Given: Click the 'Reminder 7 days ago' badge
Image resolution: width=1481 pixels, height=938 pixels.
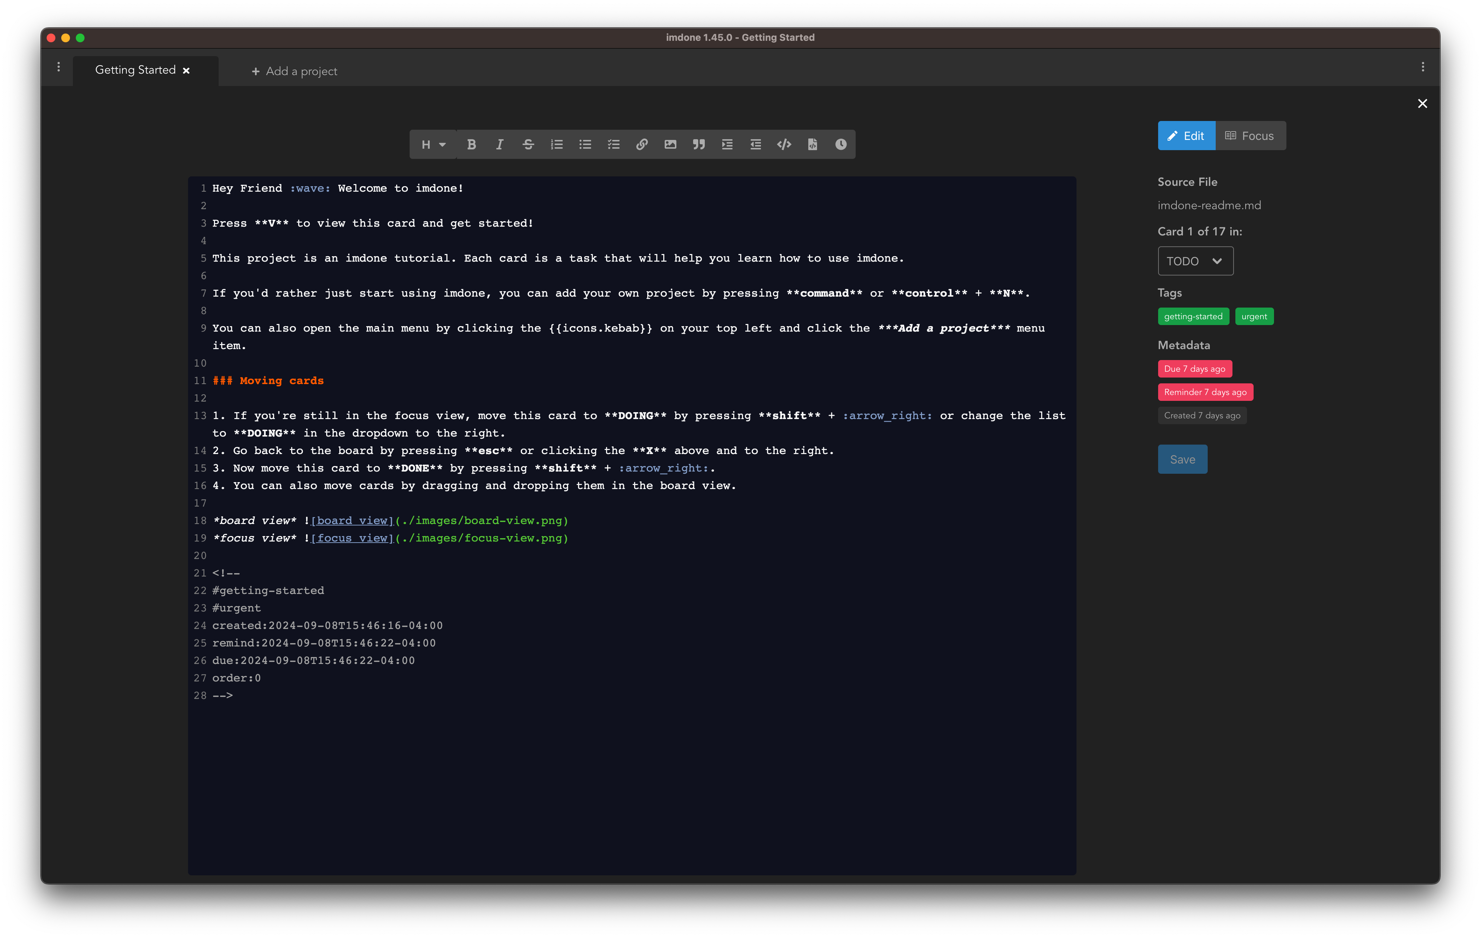Looking at the screenshot, I should pos(1205,392).
